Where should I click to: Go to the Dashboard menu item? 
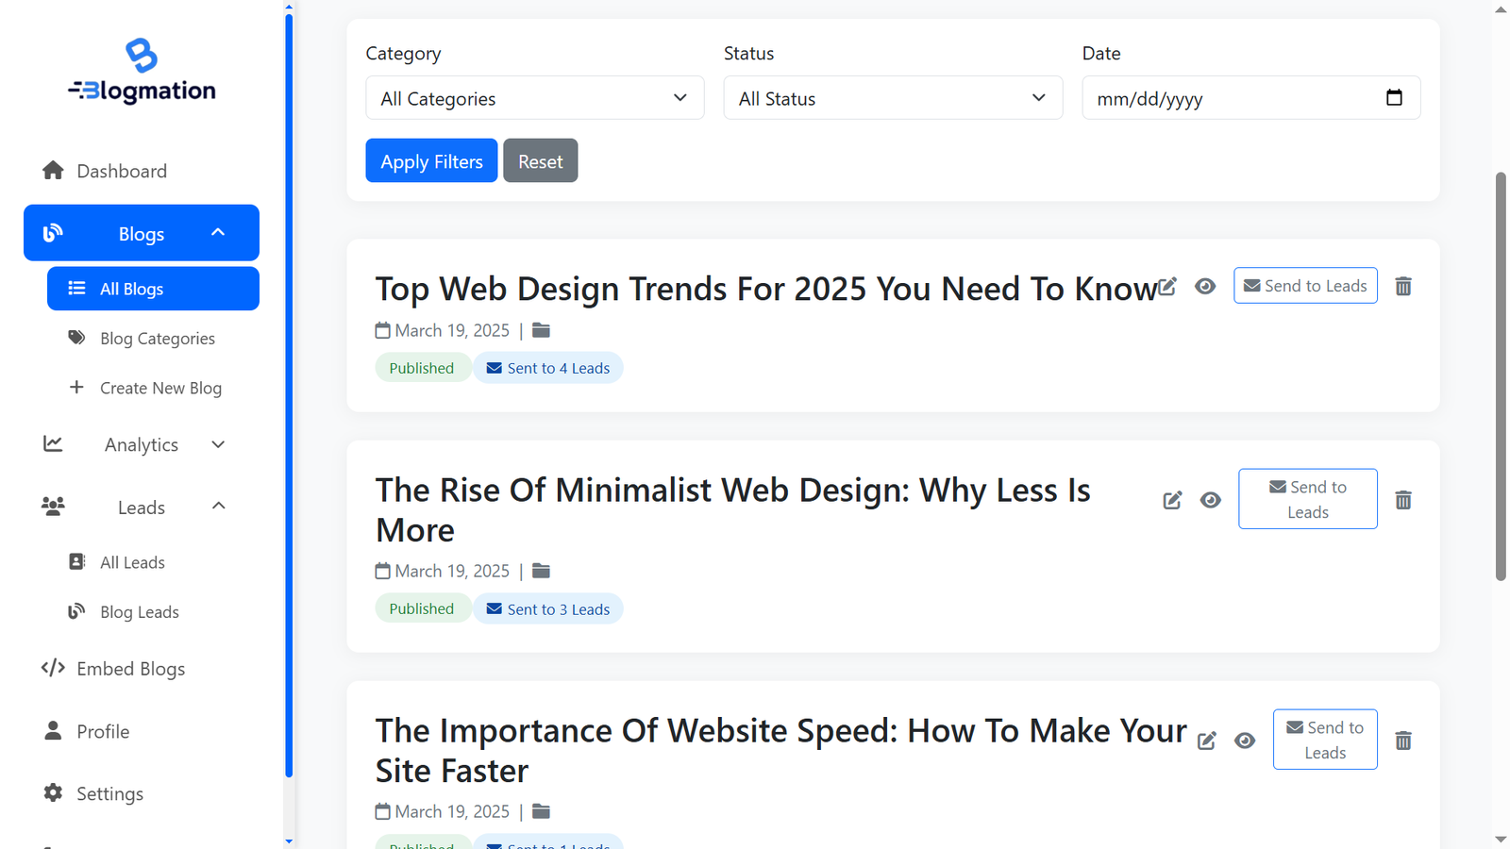(122, 171)
